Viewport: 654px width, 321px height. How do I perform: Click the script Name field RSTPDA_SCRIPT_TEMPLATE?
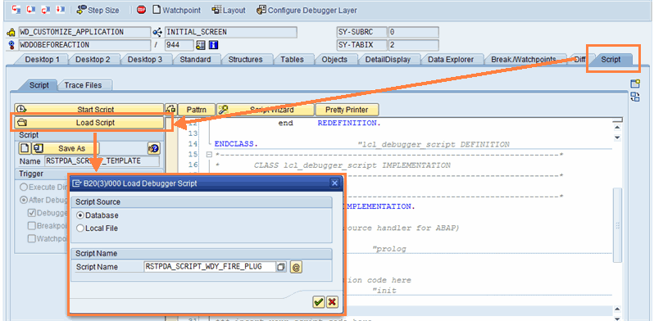[102, 161]
